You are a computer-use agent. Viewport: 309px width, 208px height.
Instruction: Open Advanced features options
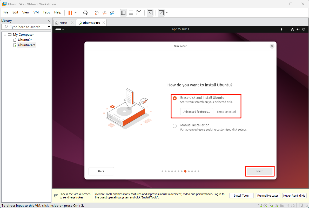[x=197, y=112]
